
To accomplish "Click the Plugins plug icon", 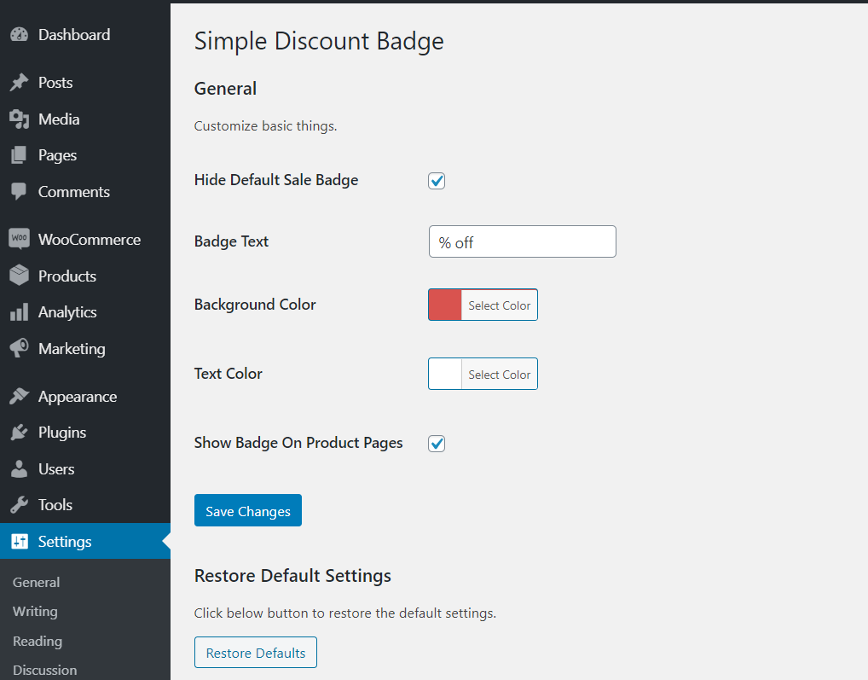I will coord(19,433).
